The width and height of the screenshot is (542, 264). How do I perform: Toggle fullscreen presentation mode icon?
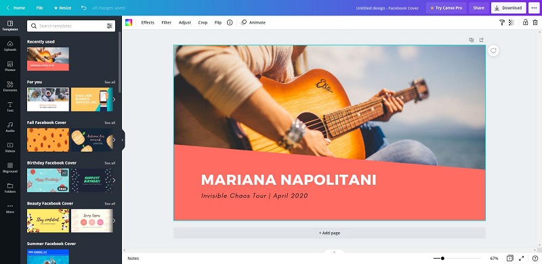pos(521,258)
